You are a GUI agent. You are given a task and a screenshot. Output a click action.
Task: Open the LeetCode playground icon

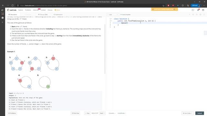(193, 10)
